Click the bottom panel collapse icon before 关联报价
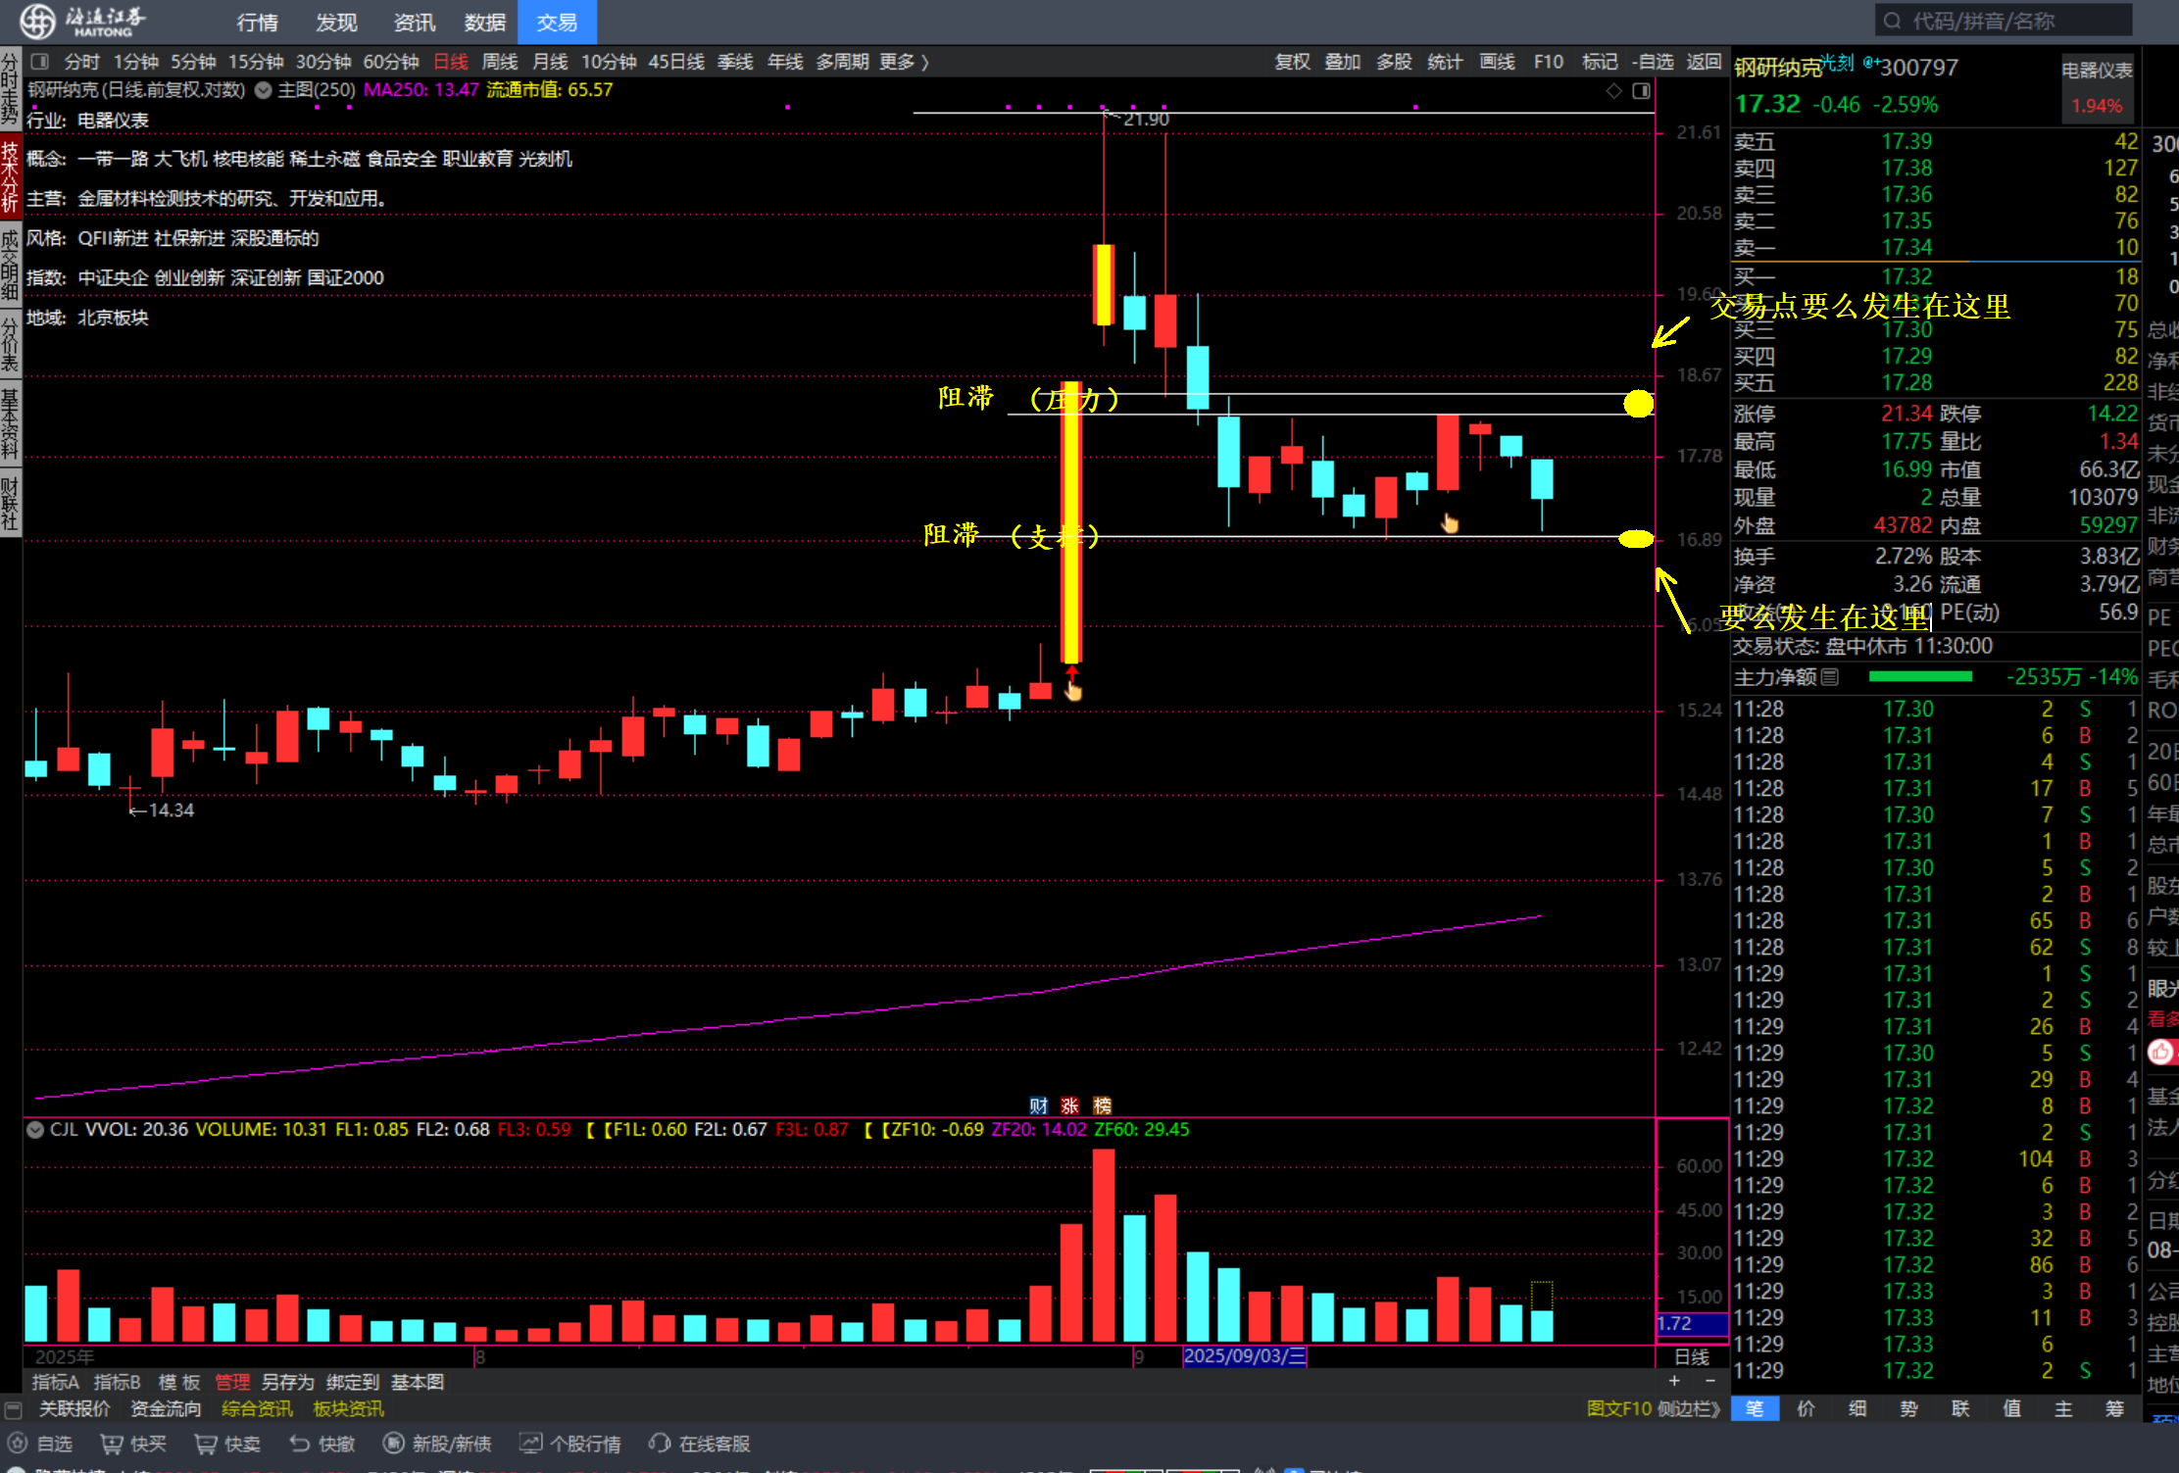2179x1473 pixels. [13, 1409]
